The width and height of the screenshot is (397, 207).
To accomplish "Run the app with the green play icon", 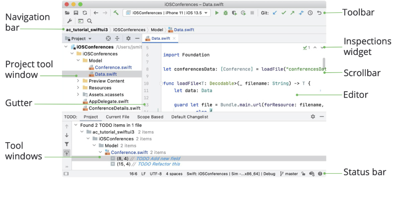I will [x=217, y=13].
